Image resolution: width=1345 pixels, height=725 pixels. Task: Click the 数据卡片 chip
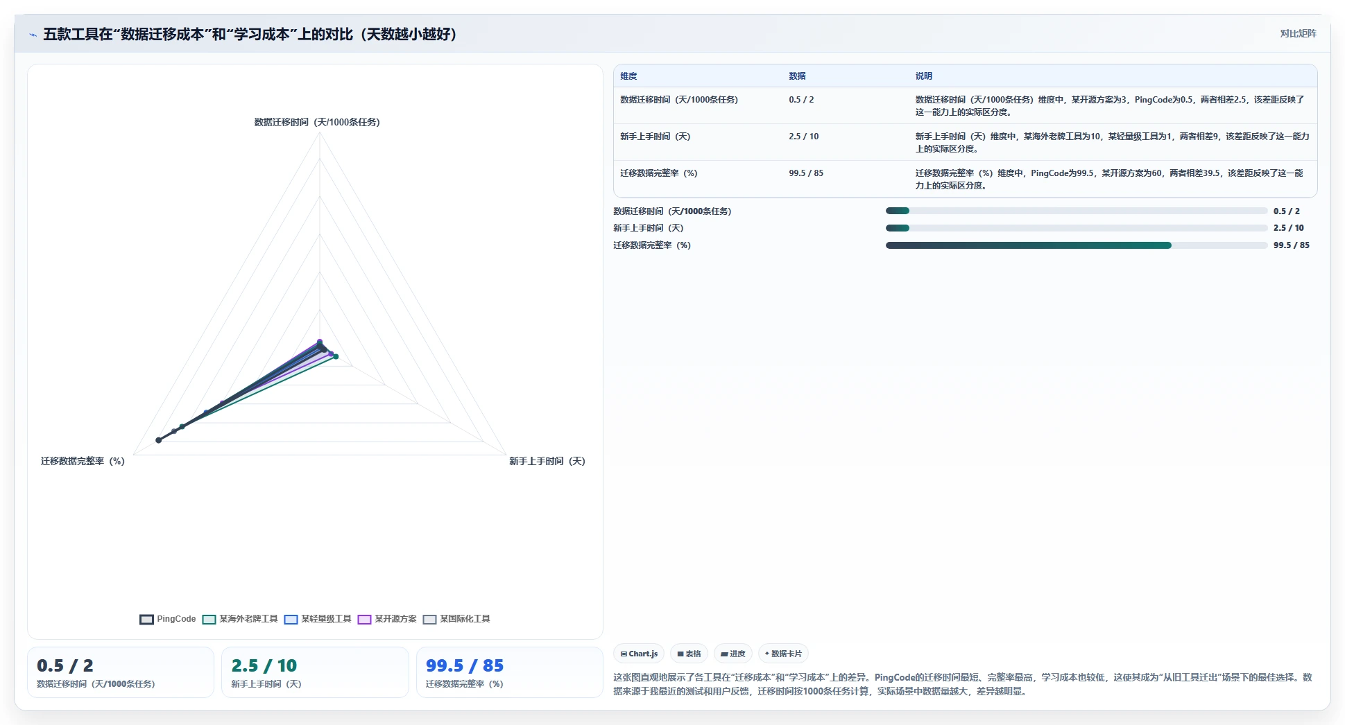783,654
